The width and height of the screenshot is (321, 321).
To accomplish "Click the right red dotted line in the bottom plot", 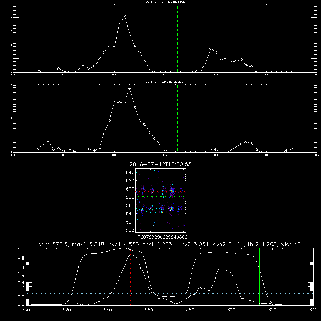I will (x=219, y=276).
